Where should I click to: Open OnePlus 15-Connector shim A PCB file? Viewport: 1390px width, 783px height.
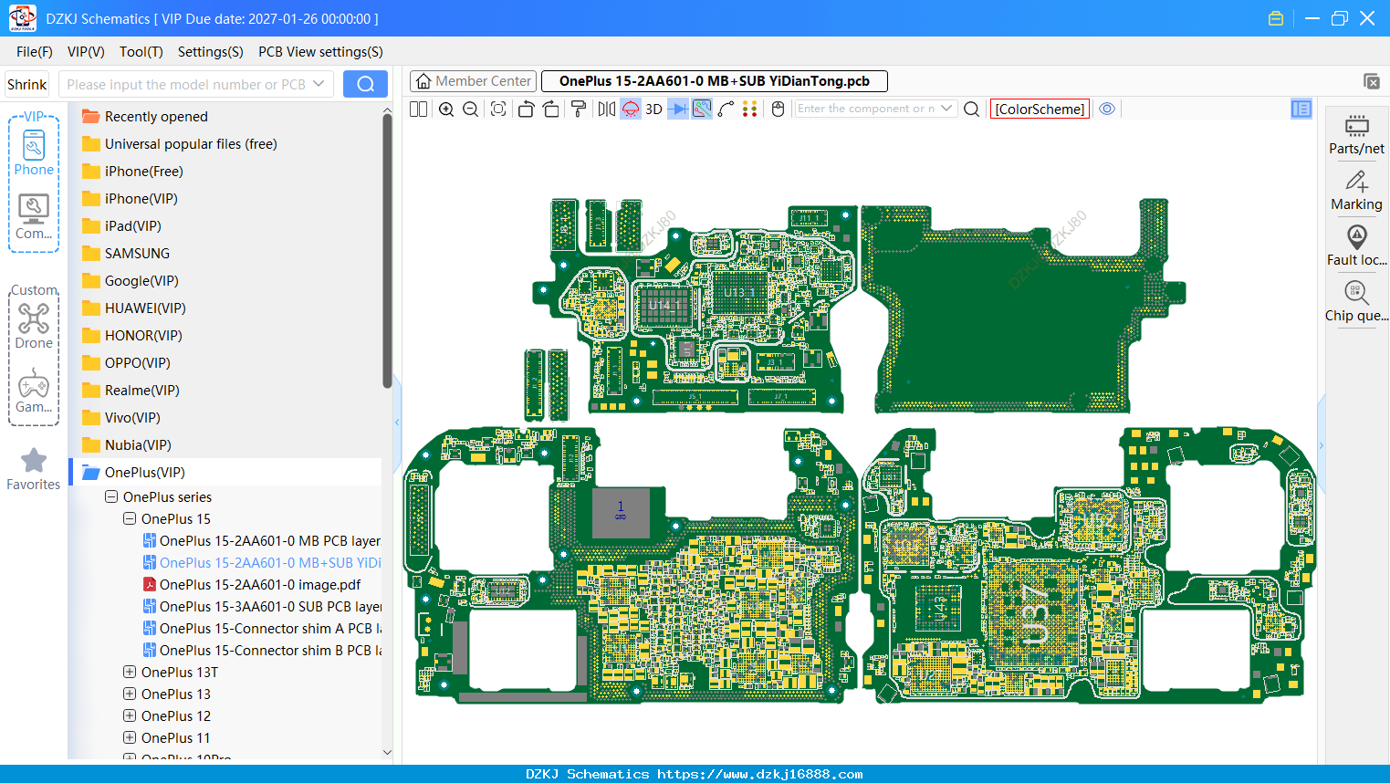[x=262, y=629]
